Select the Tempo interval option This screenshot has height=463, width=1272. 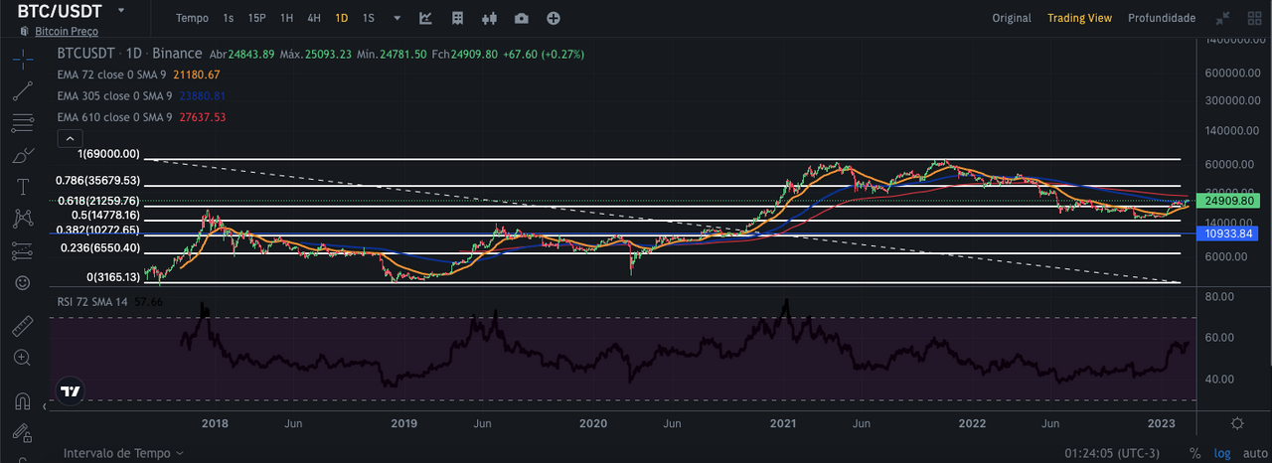pyautogui.click(x=192, y=18)
